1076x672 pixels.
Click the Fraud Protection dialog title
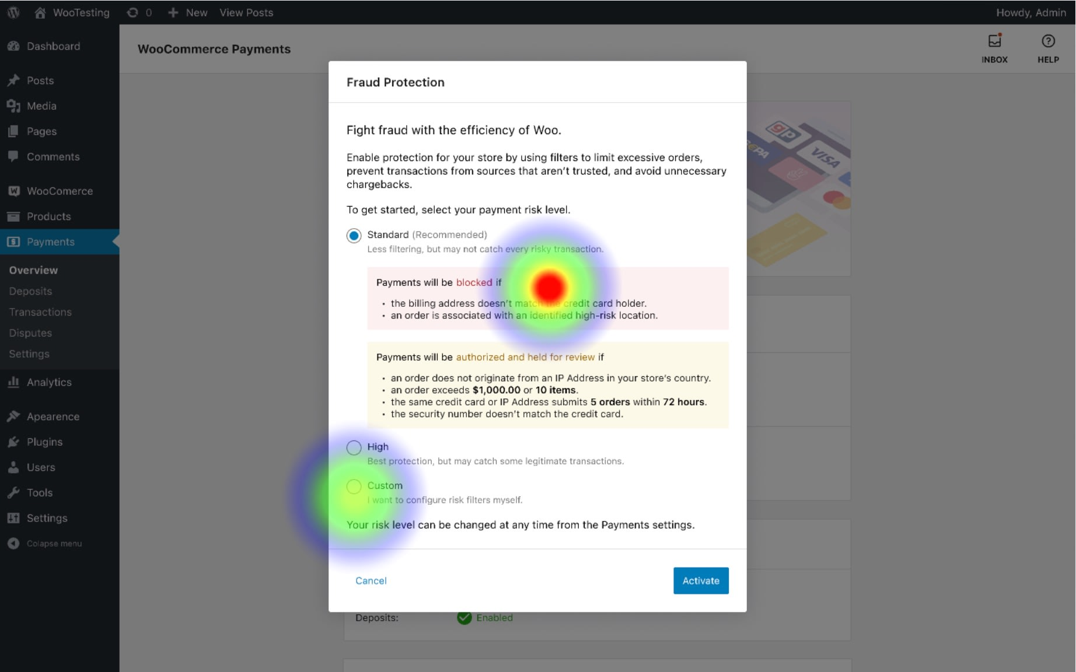[x=396, y=82]
